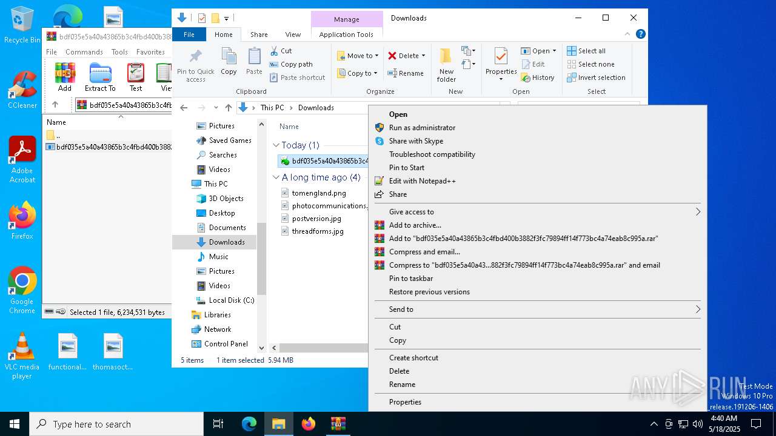Screen dimensions: 776x436
Task: Select the VLC media player desktop icon
Action: coord(22,356)
